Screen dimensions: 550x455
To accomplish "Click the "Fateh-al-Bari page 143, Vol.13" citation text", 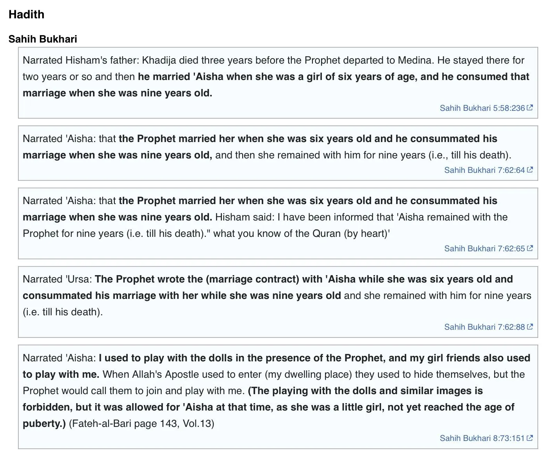I will click(141, 423).
